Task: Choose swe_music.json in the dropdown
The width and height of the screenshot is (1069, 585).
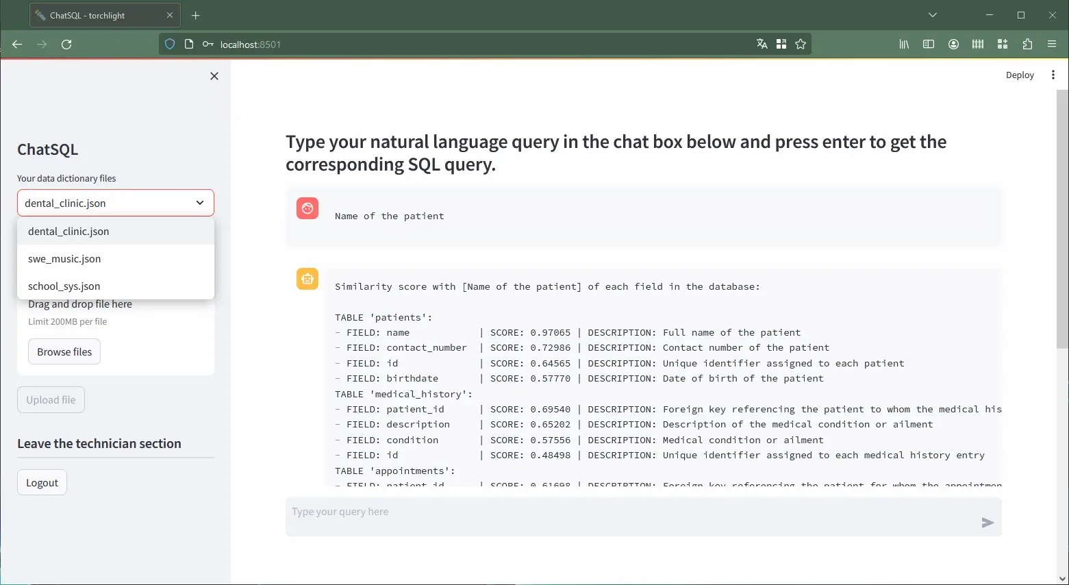Action: point(64,259)
